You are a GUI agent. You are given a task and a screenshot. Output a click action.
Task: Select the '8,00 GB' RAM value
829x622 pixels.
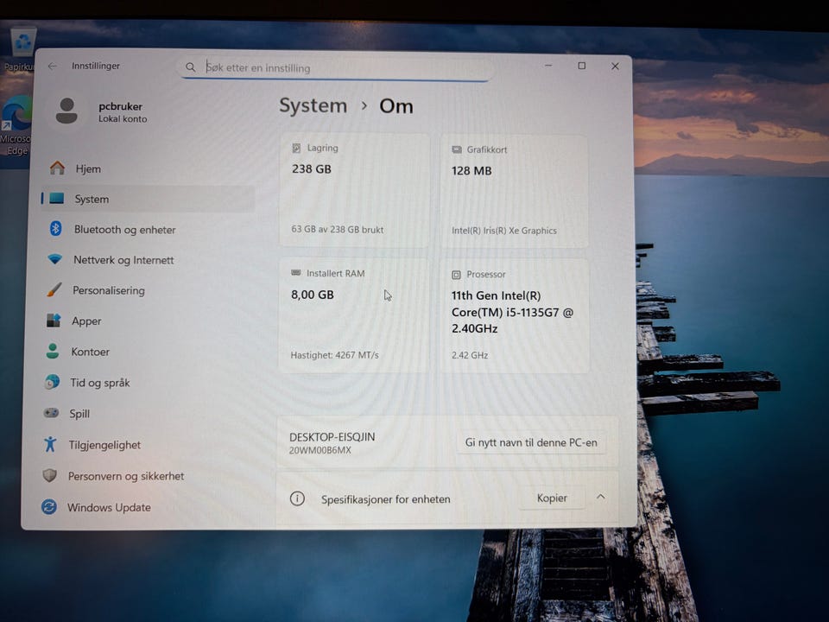point(313,295)
